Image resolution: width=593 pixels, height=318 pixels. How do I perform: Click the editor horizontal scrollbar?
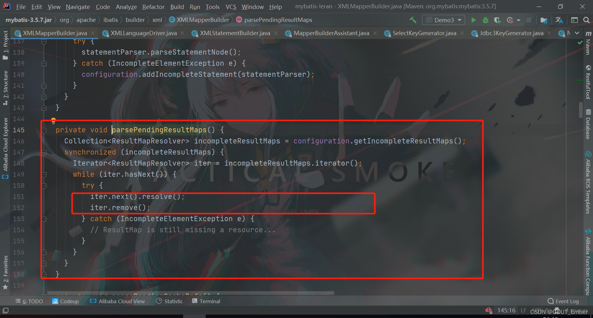pyautogui.click(x=190, y=293)
